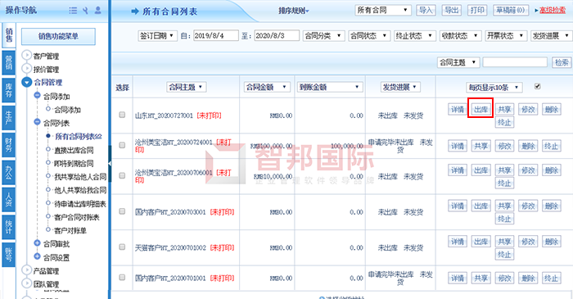The image size is (573, 299).
Task: Check the box for 天猫客户HT_20200701002 row
Action: point(122,247)
